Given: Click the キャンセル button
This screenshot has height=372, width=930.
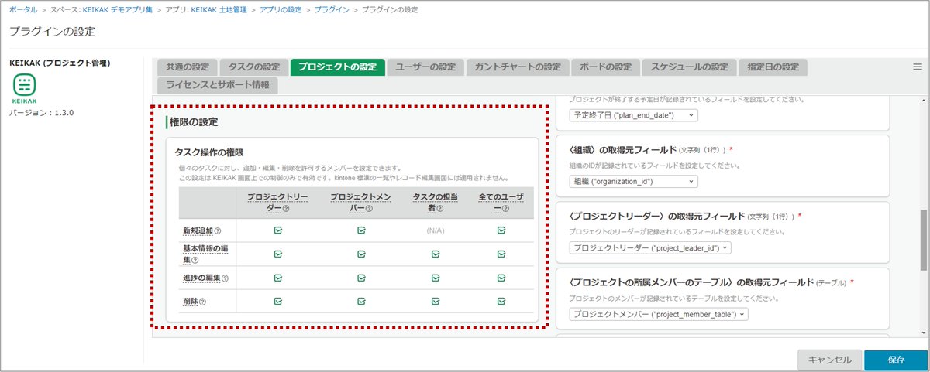Looking at the screenshot, I should click(x=829, y=360).
